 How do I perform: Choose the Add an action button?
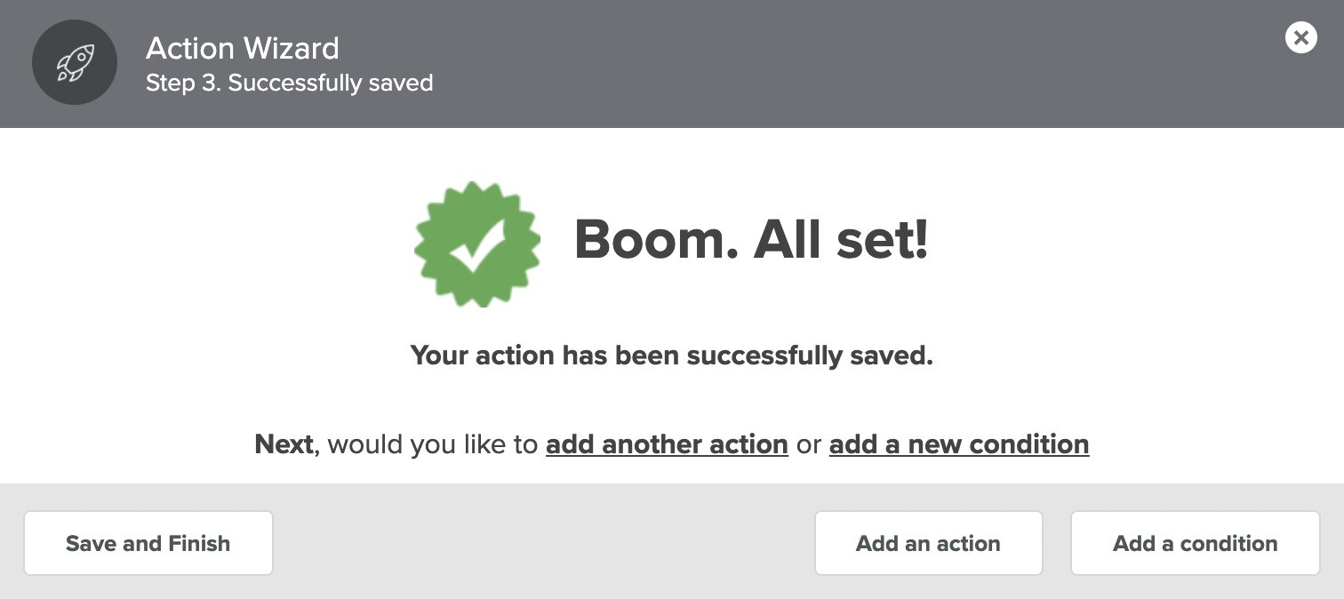point(928,543)
